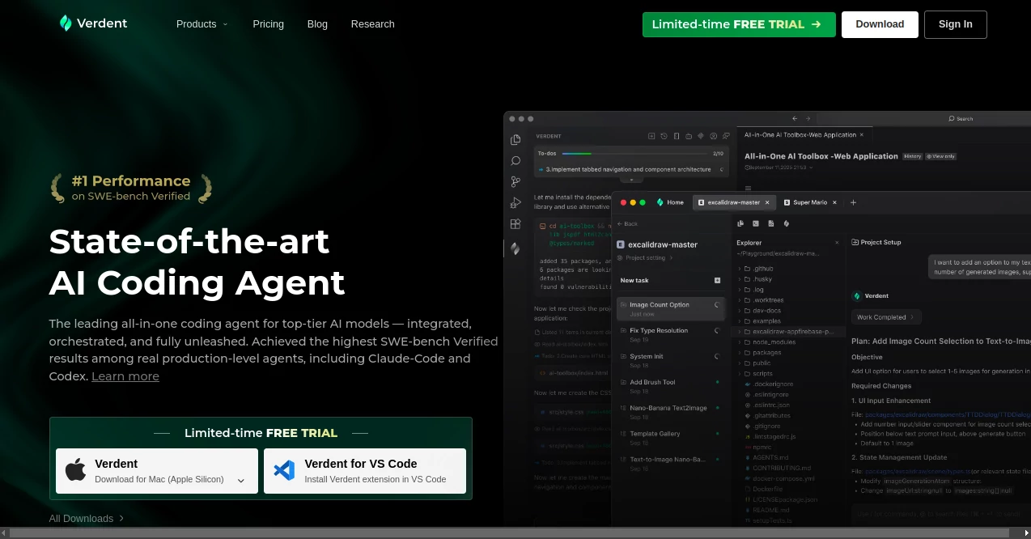Open the Learn more link

click(125, 376)
